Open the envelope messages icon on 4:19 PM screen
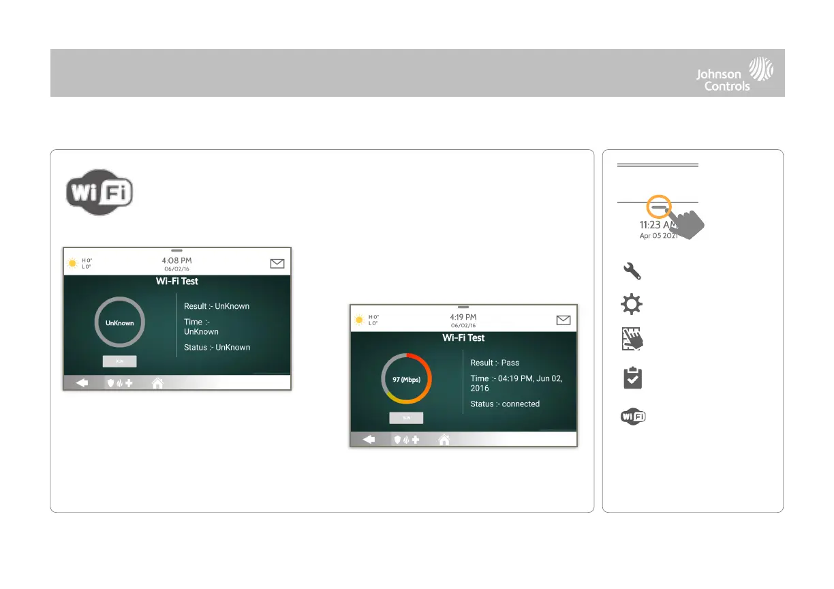This screenshot has width=834, height=589. 563,320
